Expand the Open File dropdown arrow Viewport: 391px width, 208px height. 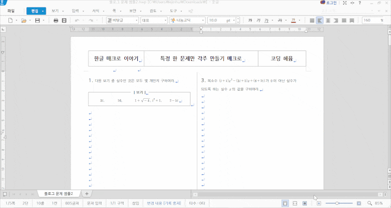pyautogui.click(x=30, y=20)
